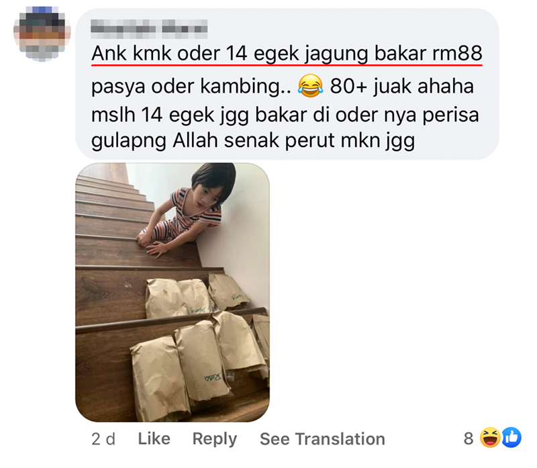Click the text '80+ juak ahaha'
Image resolution: width=537 pixels, height=468 pixels.
coord(401,86)
